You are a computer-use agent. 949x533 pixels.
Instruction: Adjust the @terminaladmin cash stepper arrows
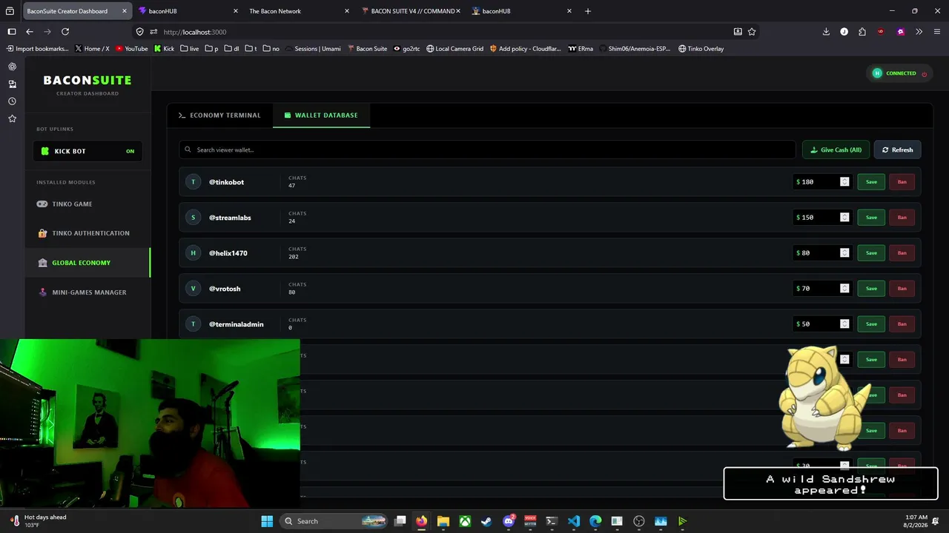coord(844,324)
